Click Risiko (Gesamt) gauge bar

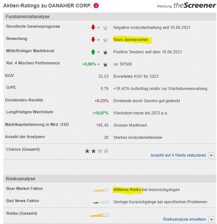click(x=99, y=215)
